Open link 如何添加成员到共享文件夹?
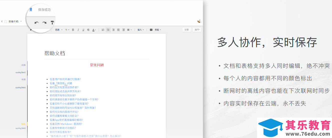 coord(65,91)
